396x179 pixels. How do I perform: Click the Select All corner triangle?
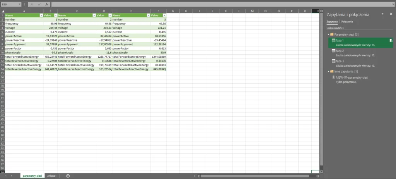(3, 11)
